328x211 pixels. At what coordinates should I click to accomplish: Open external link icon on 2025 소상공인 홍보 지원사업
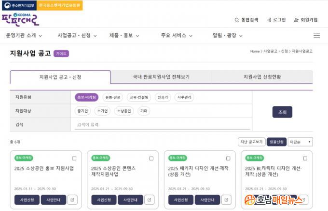[72, 200]
